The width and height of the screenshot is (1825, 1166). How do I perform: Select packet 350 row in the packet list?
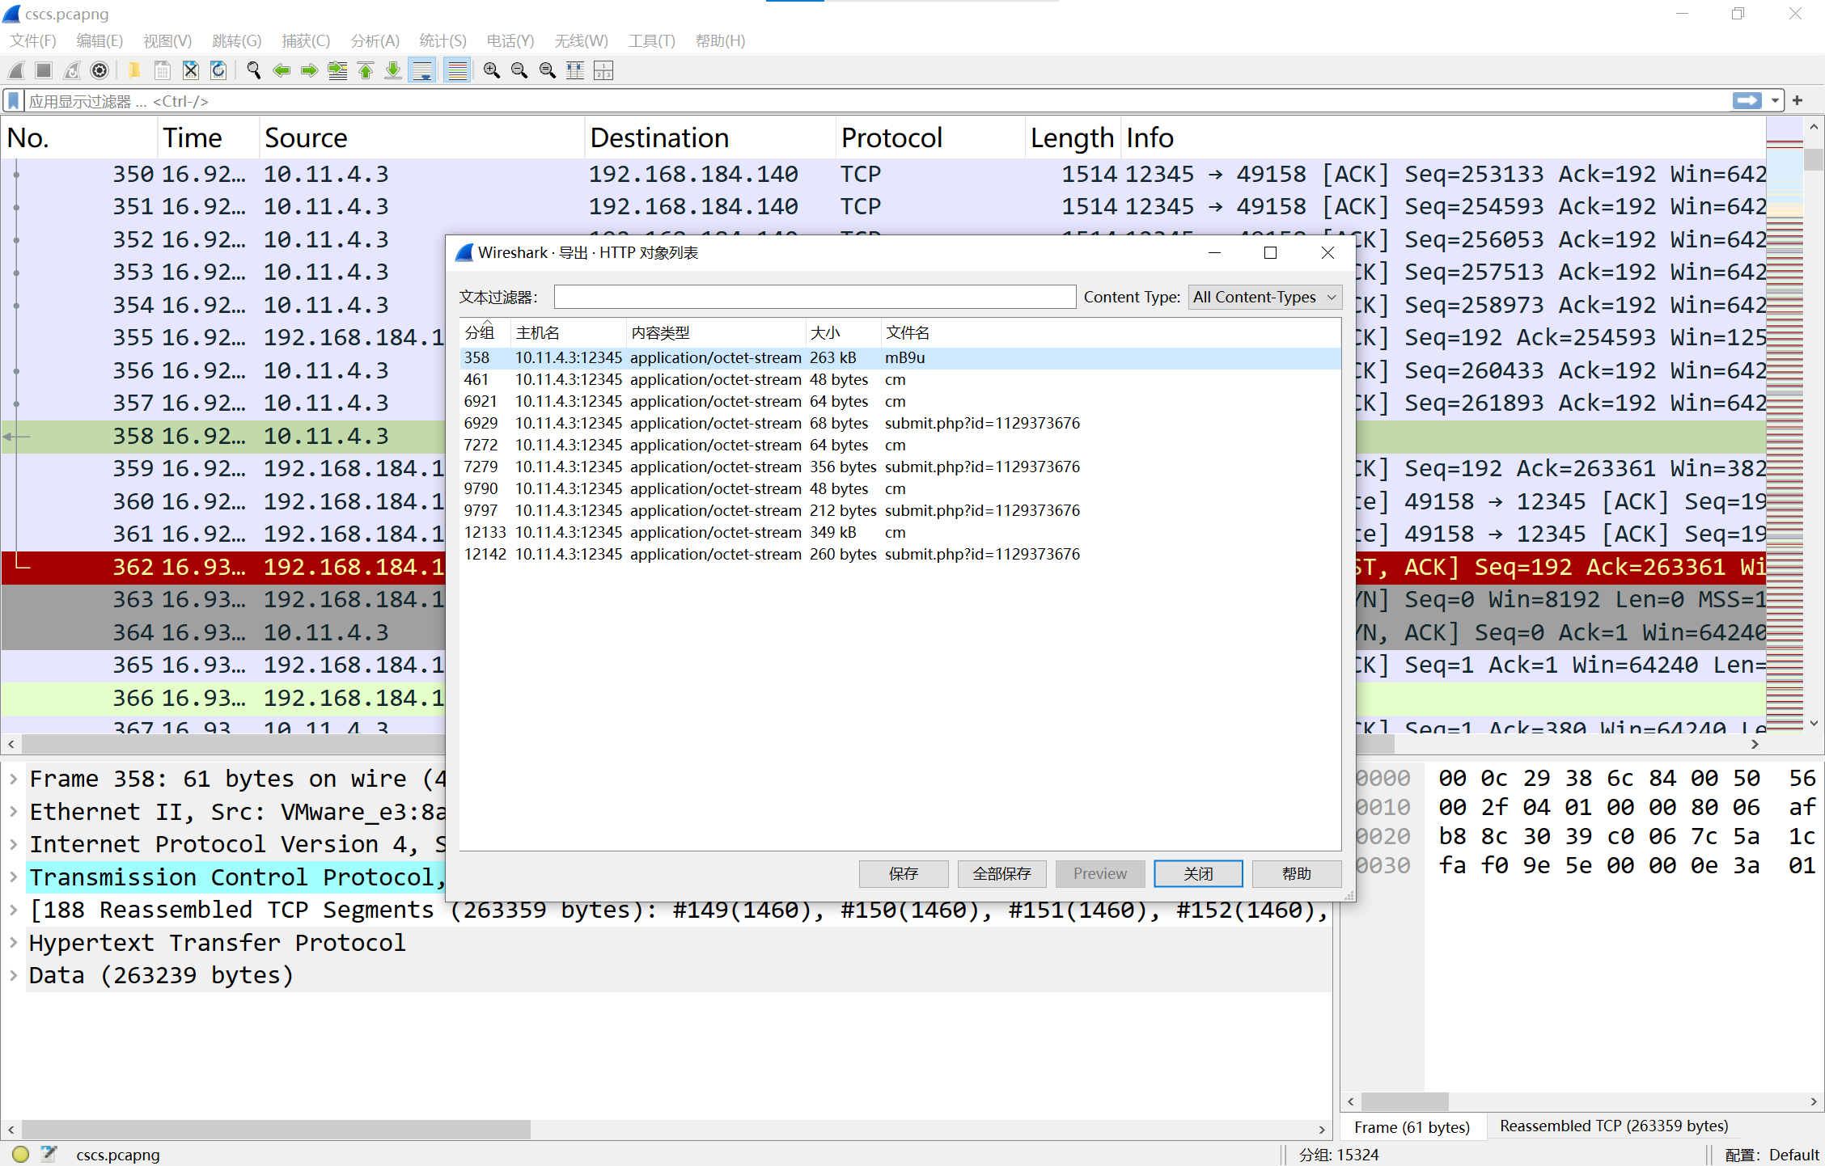(883, 175)
